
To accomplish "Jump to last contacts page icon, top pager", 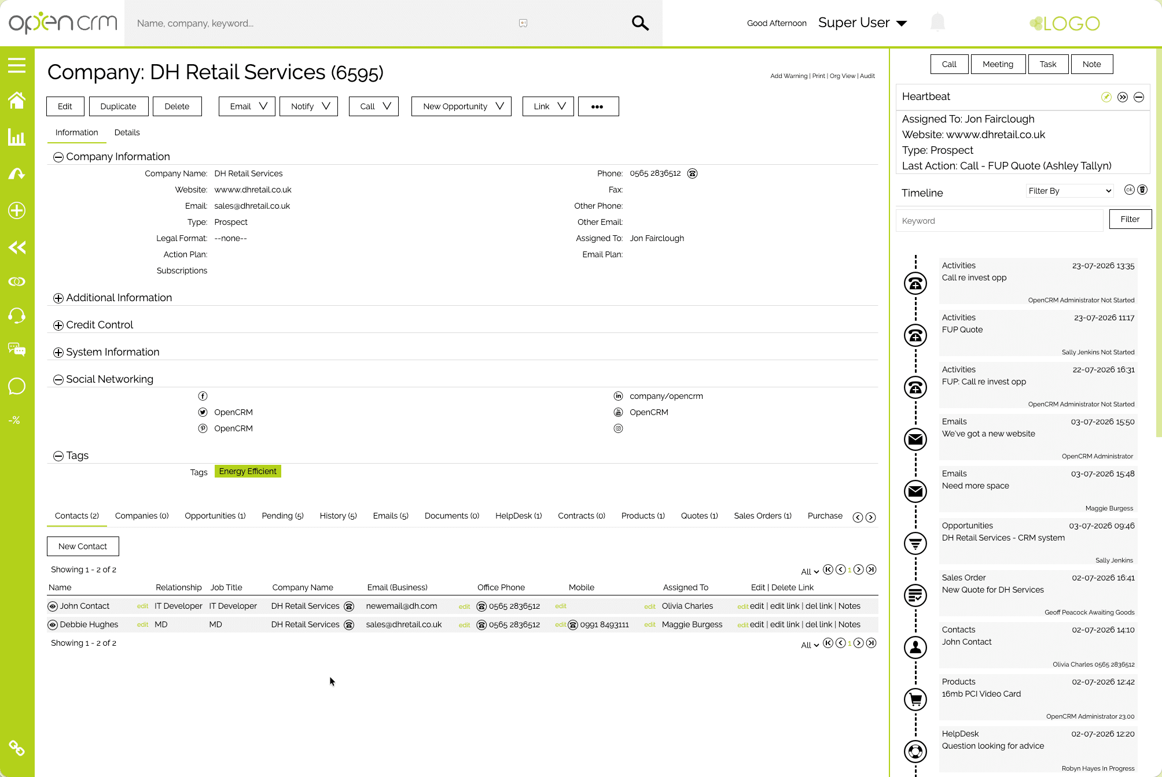I will point(872,569).
